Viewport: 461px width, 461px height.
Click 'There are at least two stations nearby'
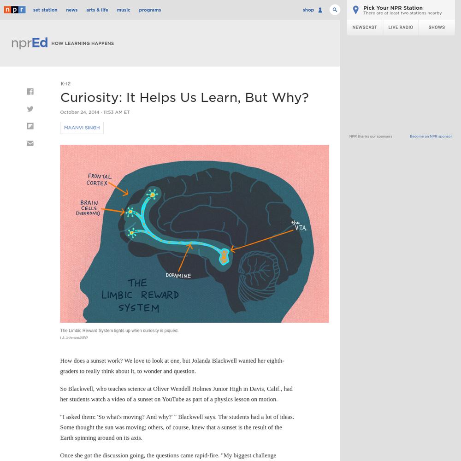pyautogui.click(x=402, y=13)
